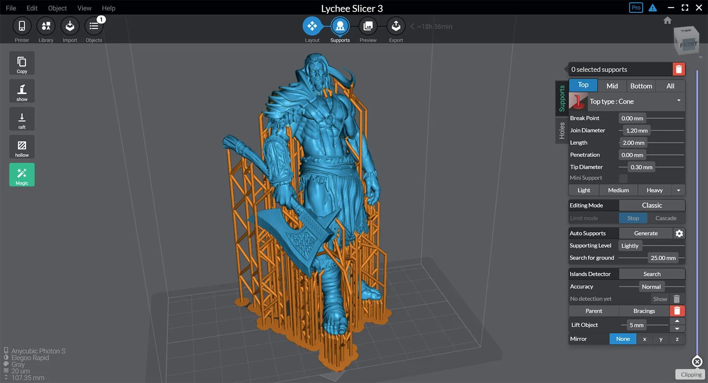Viewport: 708px width, 383px height.
Task: Open the raft tool
Action: pyautogui.click(x=22, y=119)
